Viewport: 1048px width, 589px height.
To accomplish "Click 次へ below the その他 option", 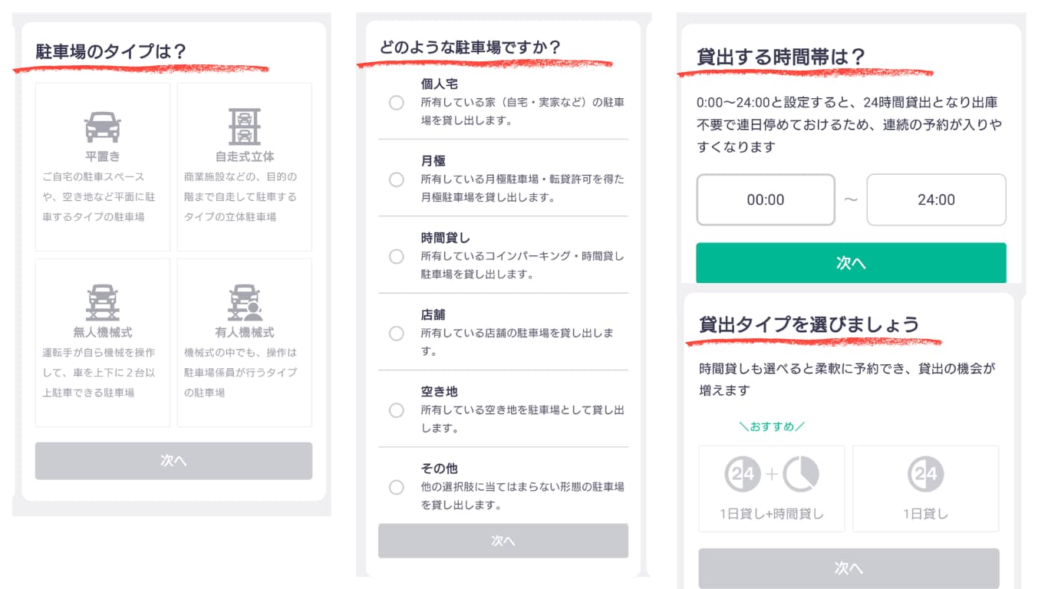I will click(x=503, y=541).
